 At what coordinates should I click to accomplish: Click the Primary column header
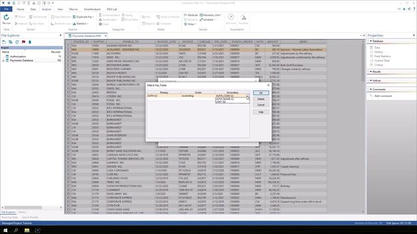coord(164,92)
